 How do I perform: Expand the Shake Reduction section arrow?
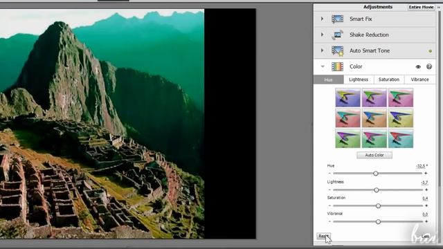click(323, 35)
